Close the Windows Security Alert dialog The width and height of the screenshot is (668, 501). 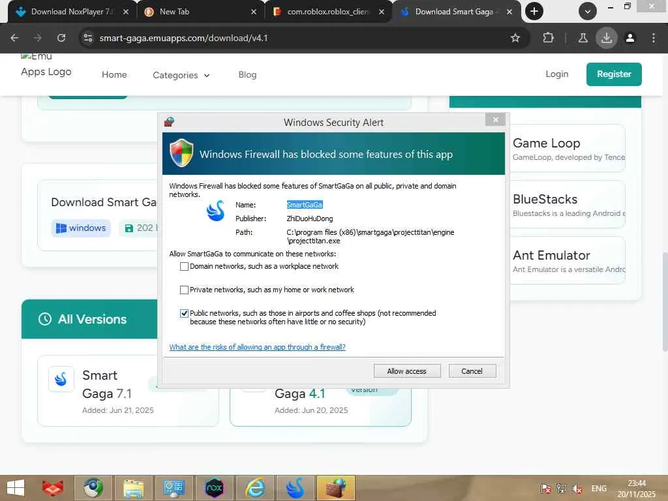click(496, 120)
